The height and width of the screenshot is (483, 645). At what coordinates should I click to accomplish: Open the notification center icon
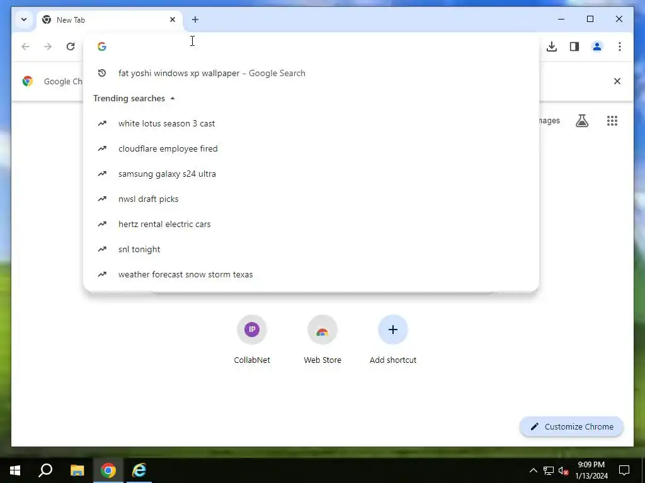(x=624, y=470)
